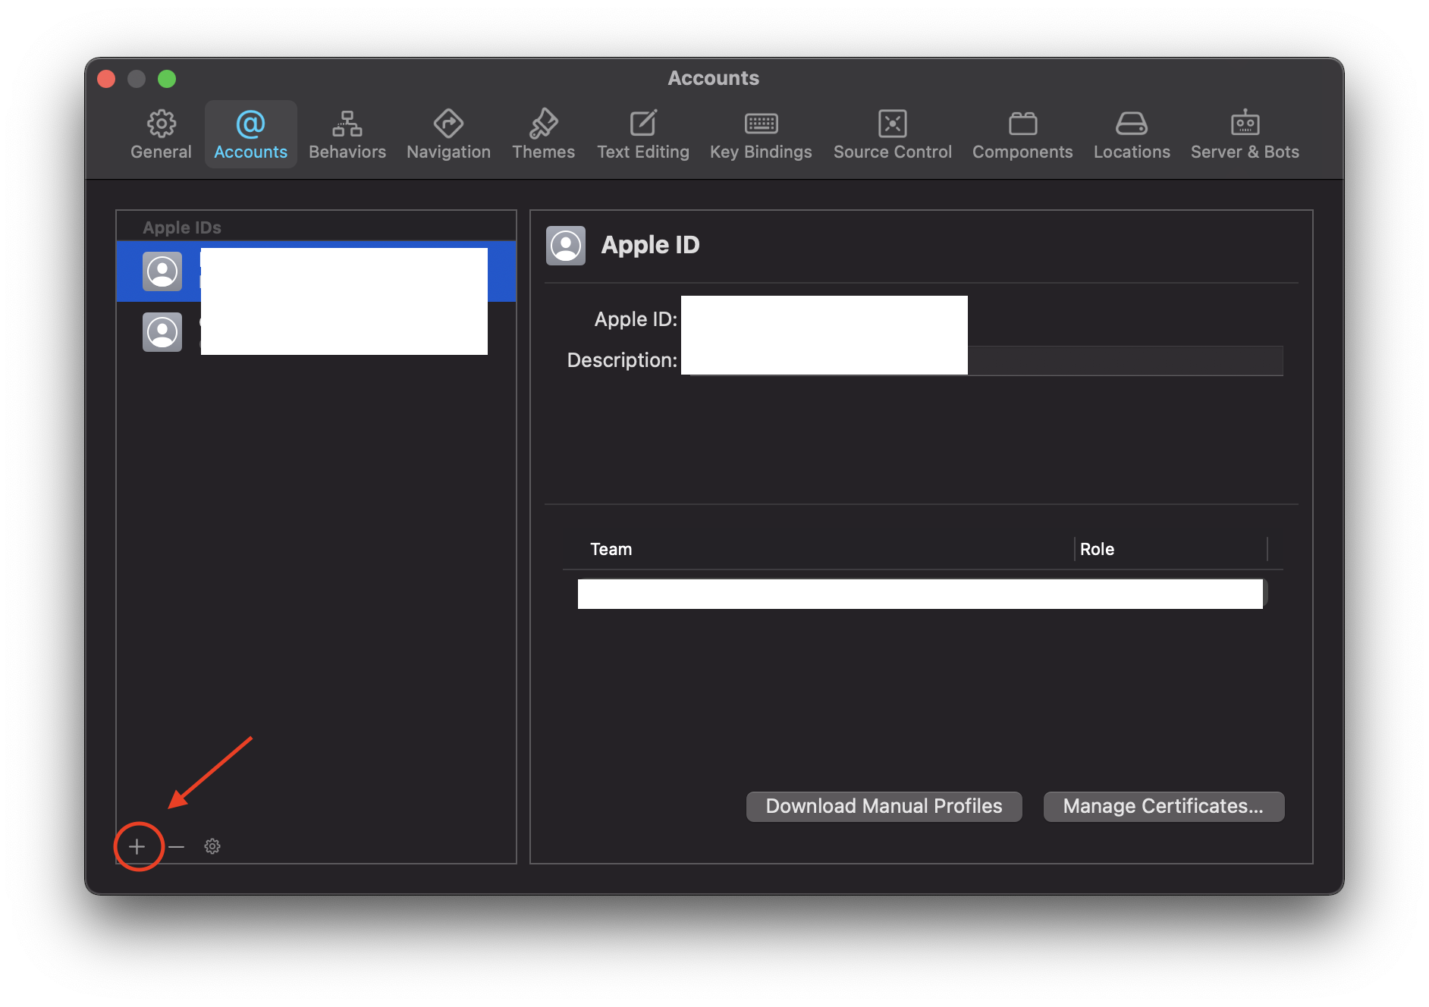Show the Server & Bots tab

pos(1245,134)
